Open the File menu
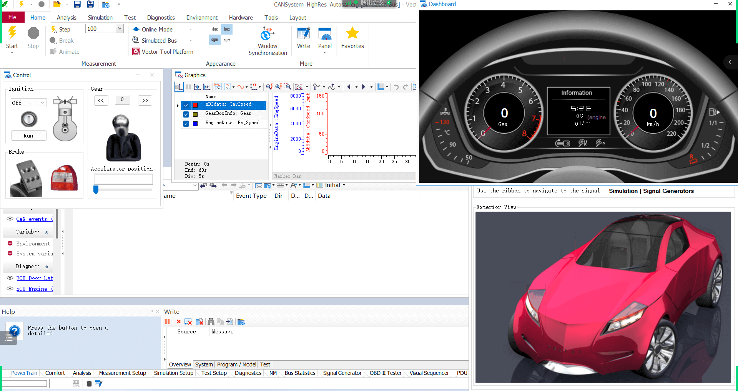Viewport: 738px width, 391px height. (x=12, y=17)
